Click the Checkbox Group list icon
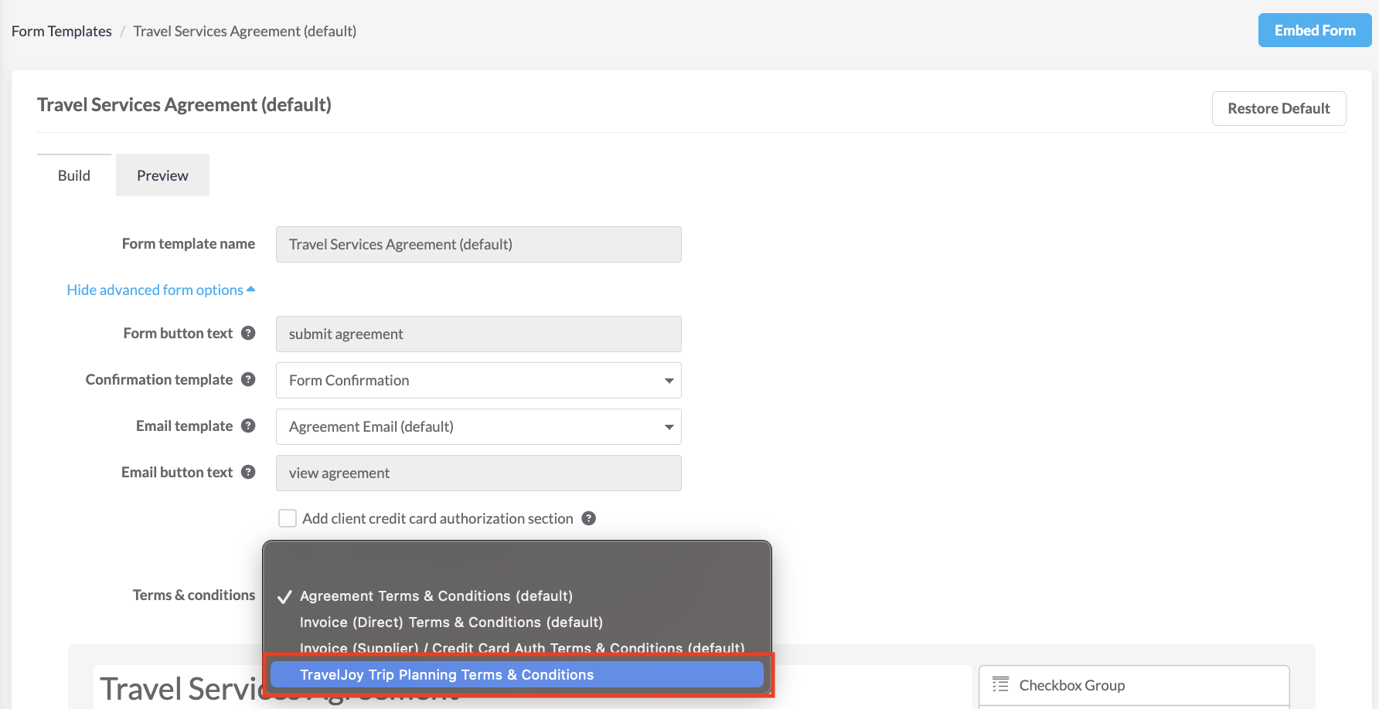The image size is (1379, 709). [1000, 684]
